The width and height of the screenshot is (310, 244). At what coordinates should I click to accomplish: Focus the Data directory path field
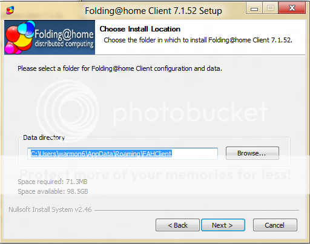tap(122, 154)
